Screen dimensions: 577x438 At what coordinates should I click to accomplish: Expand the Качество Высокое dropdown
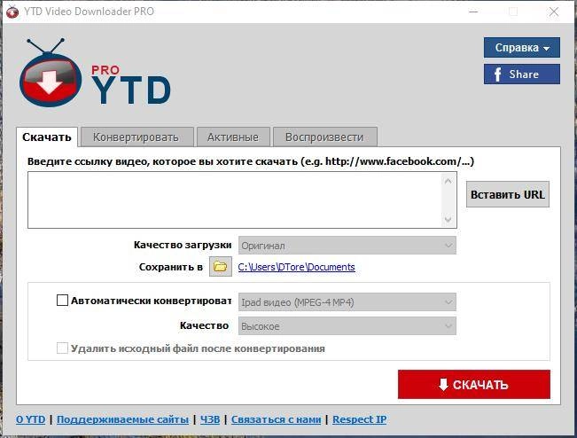(347, 326)
